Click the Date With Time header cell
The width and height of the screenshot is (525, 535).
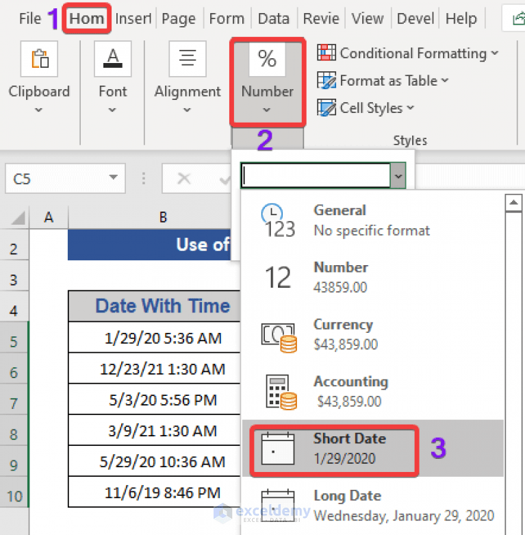click(155, 306)
